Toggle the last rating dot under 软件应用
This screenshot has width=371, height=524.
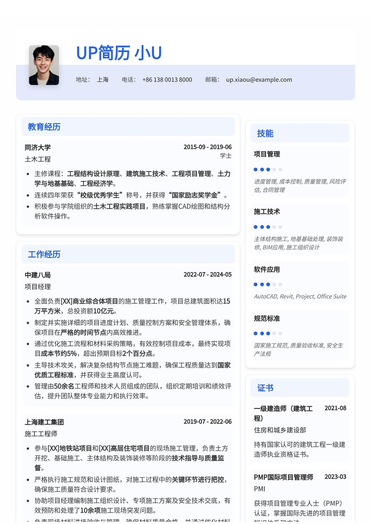pyautogui.click(x=279, y=285)
